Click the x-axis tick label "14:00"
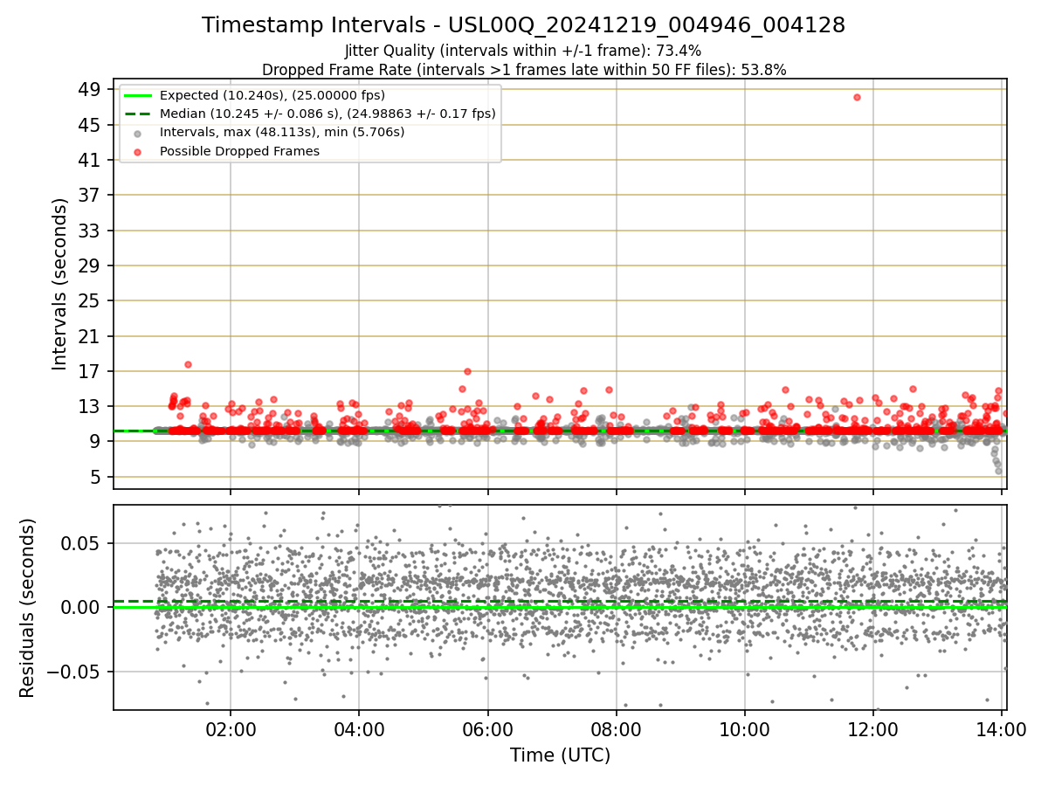 tap(1002, 729)
